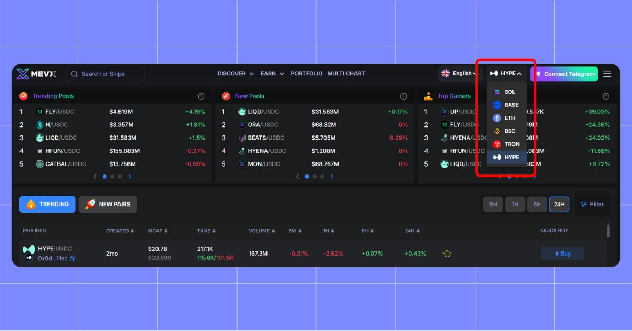Open the EARN dropdown
632x331 pixels.
pyautogui.click(x=271, y=74)
